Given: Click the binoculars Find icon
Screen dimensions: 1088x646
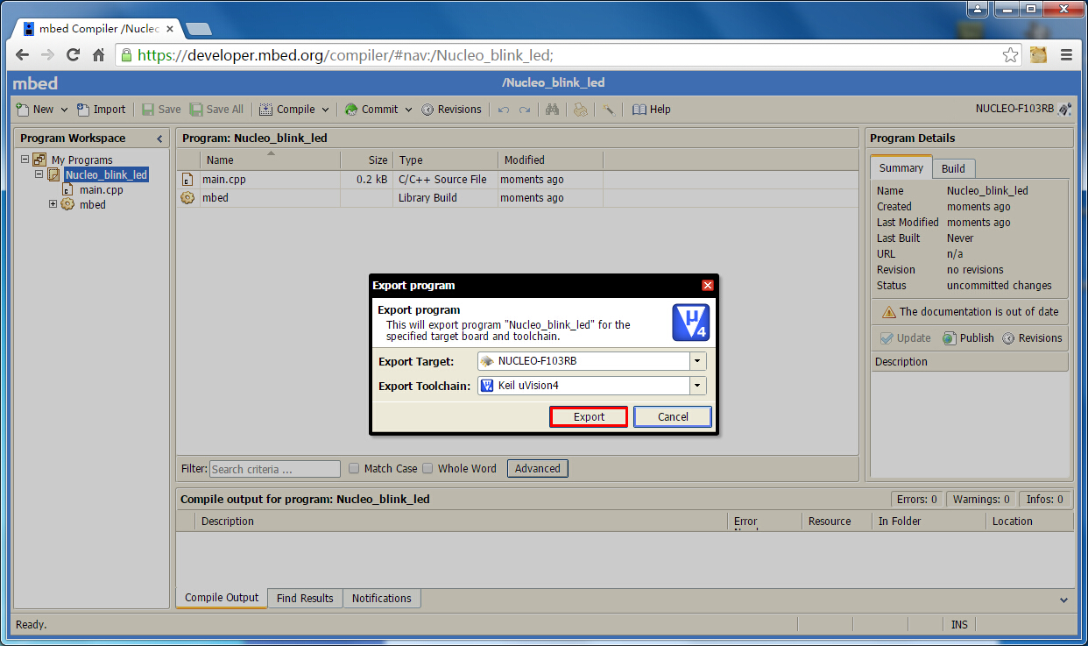Looking at the screenshot, I should click(x=552, y=110).
